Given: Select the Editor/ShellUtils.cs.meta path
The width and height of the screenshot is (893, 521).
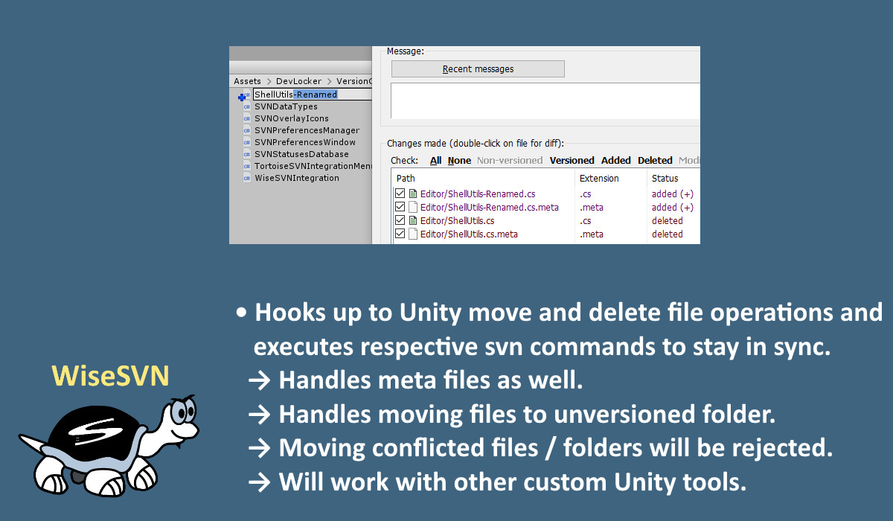Looking at the screenshot, I should point(469,234).
